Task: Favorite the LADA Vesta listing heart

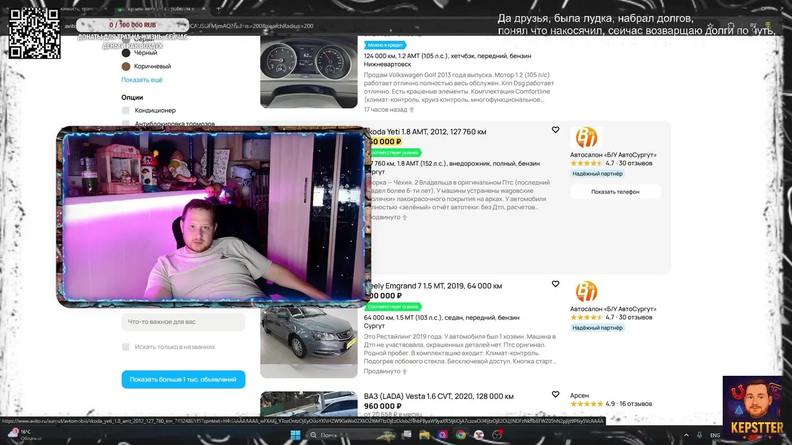Action: click(556, 394)
